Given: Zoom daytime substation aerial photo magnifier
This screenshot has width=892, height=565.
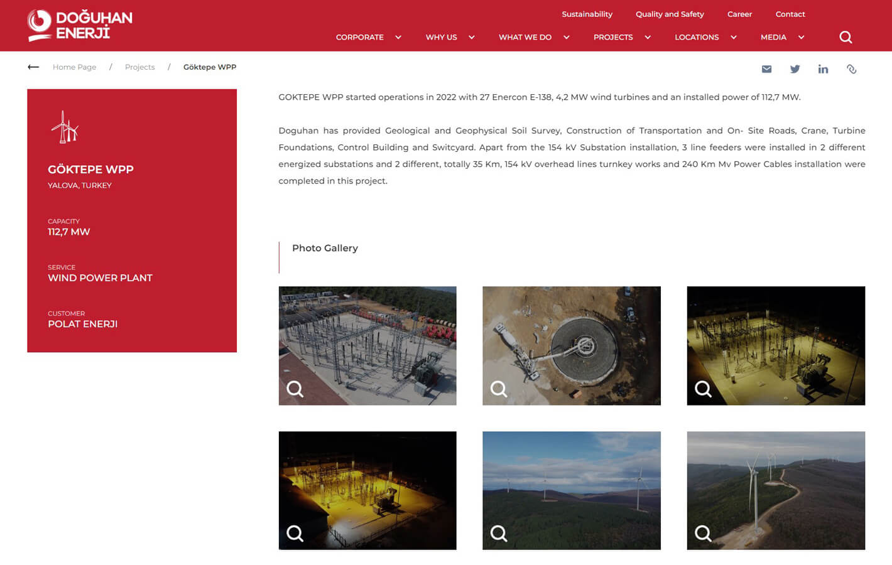Looking at the screenshot, I should point(295,389).
